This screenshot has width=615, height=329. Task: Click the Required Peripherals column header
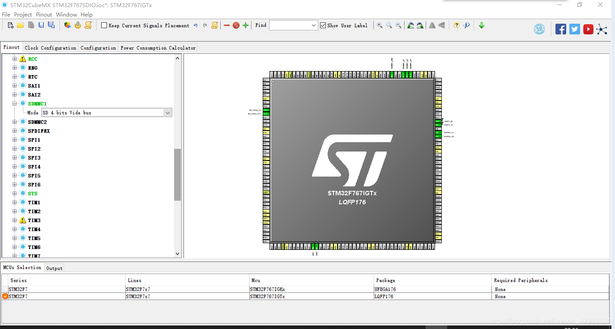pyautogui.click(x=550, y=280)
